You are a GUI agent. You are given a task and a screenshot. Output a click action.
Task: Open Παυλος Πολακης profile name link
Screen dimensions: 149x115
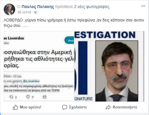point(38,7)
